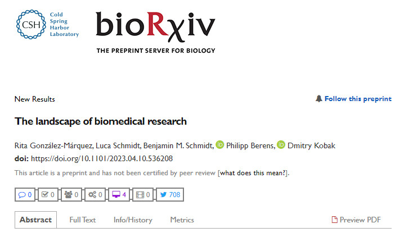
Task: Click the Cold Spring Harbor Laboratory logo
Action: pos(48,25)
